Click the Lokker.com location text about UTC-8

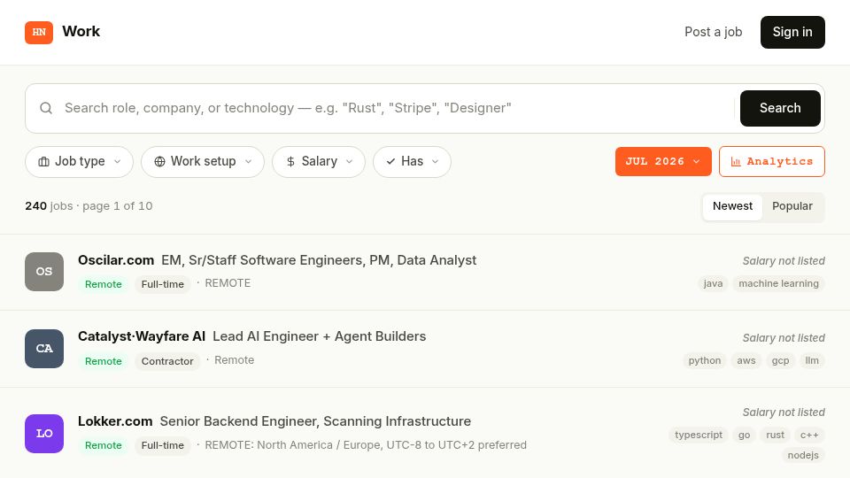click(366, 445)
